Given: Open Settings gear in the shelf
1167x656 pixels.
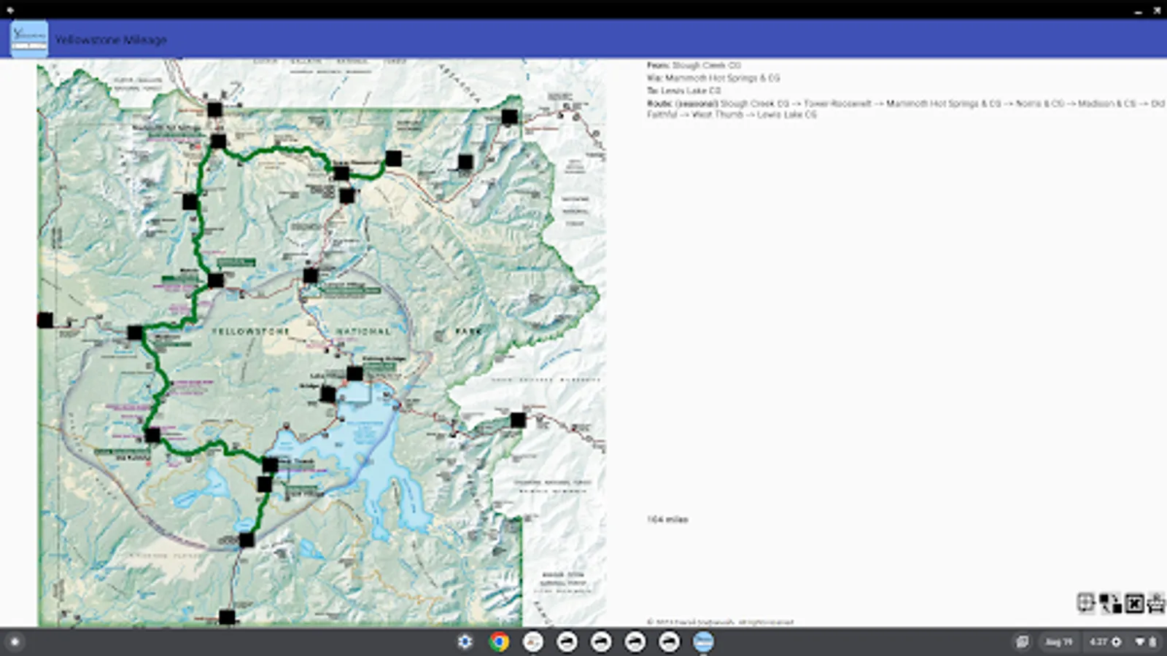Looking at the screenshot, I should 465,641.
